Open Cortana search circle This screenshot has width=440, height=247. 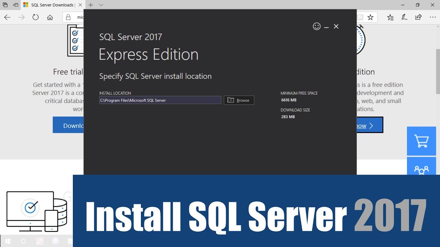[23, 241]
